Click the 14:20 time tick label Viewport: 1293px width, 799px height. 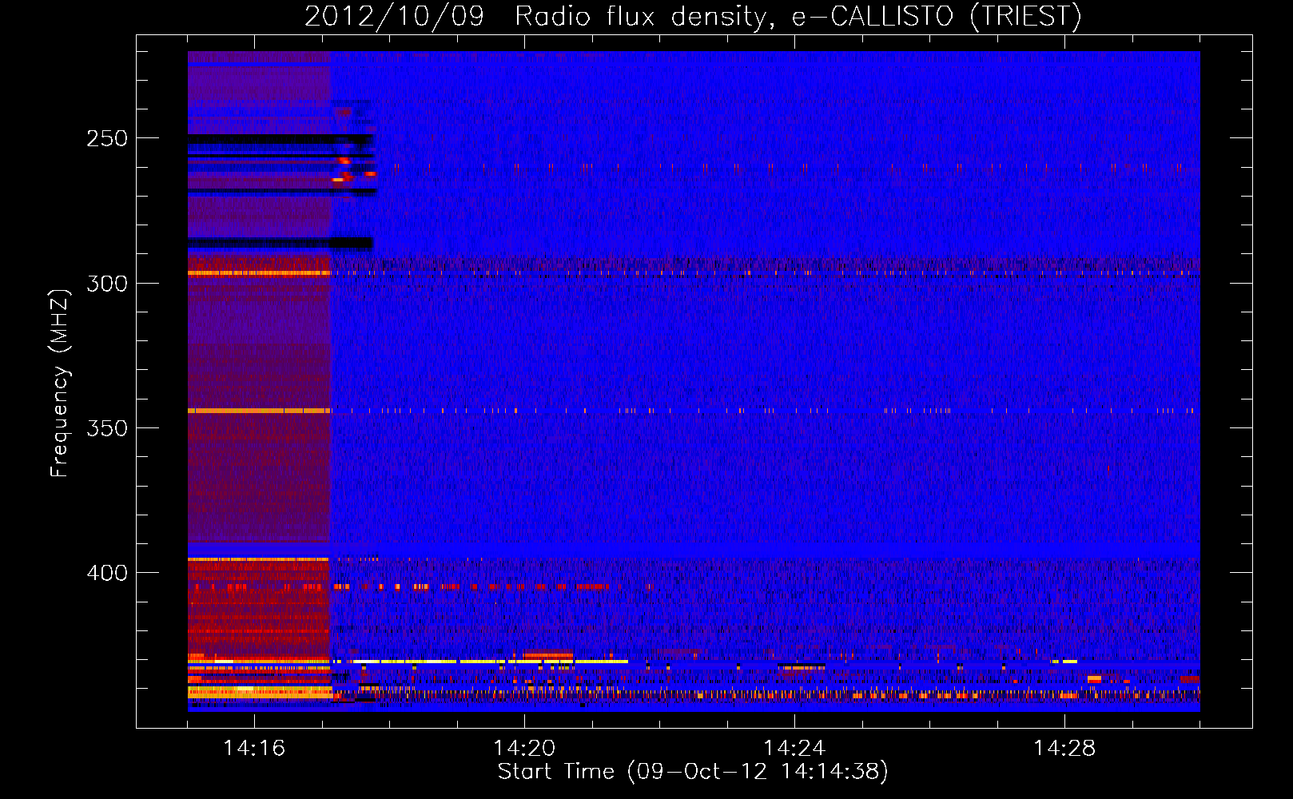point(524,748)
